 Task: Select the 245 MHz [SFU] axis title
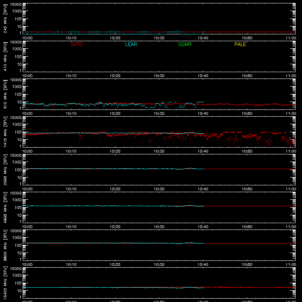click(x=5, y=18)
